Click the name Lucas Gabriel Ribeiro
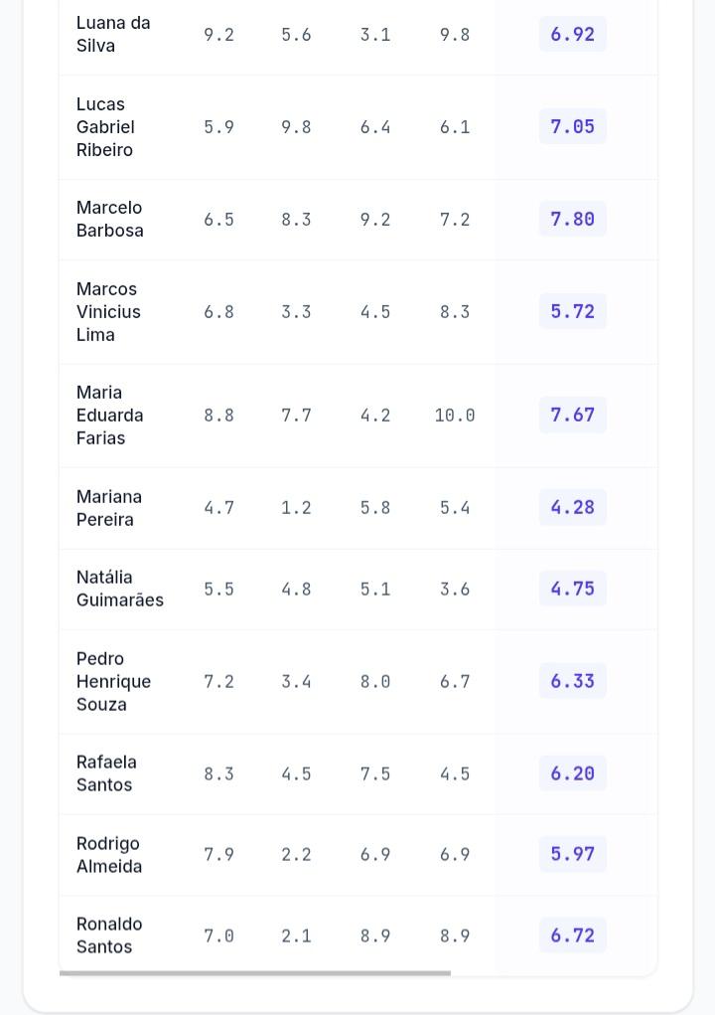The image size is (715, 1015). (105, 127)
